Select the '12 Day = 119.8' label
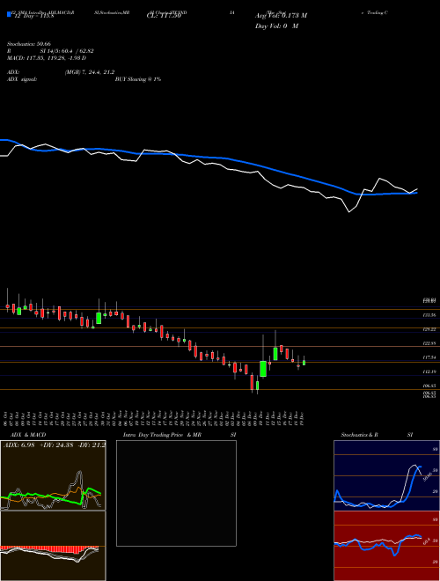Screen dimensions: 440x581 [33, 17]
